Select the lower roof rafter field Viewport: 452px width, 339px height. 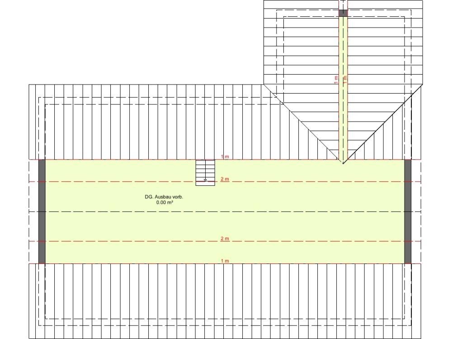click(x=225, y=301)
